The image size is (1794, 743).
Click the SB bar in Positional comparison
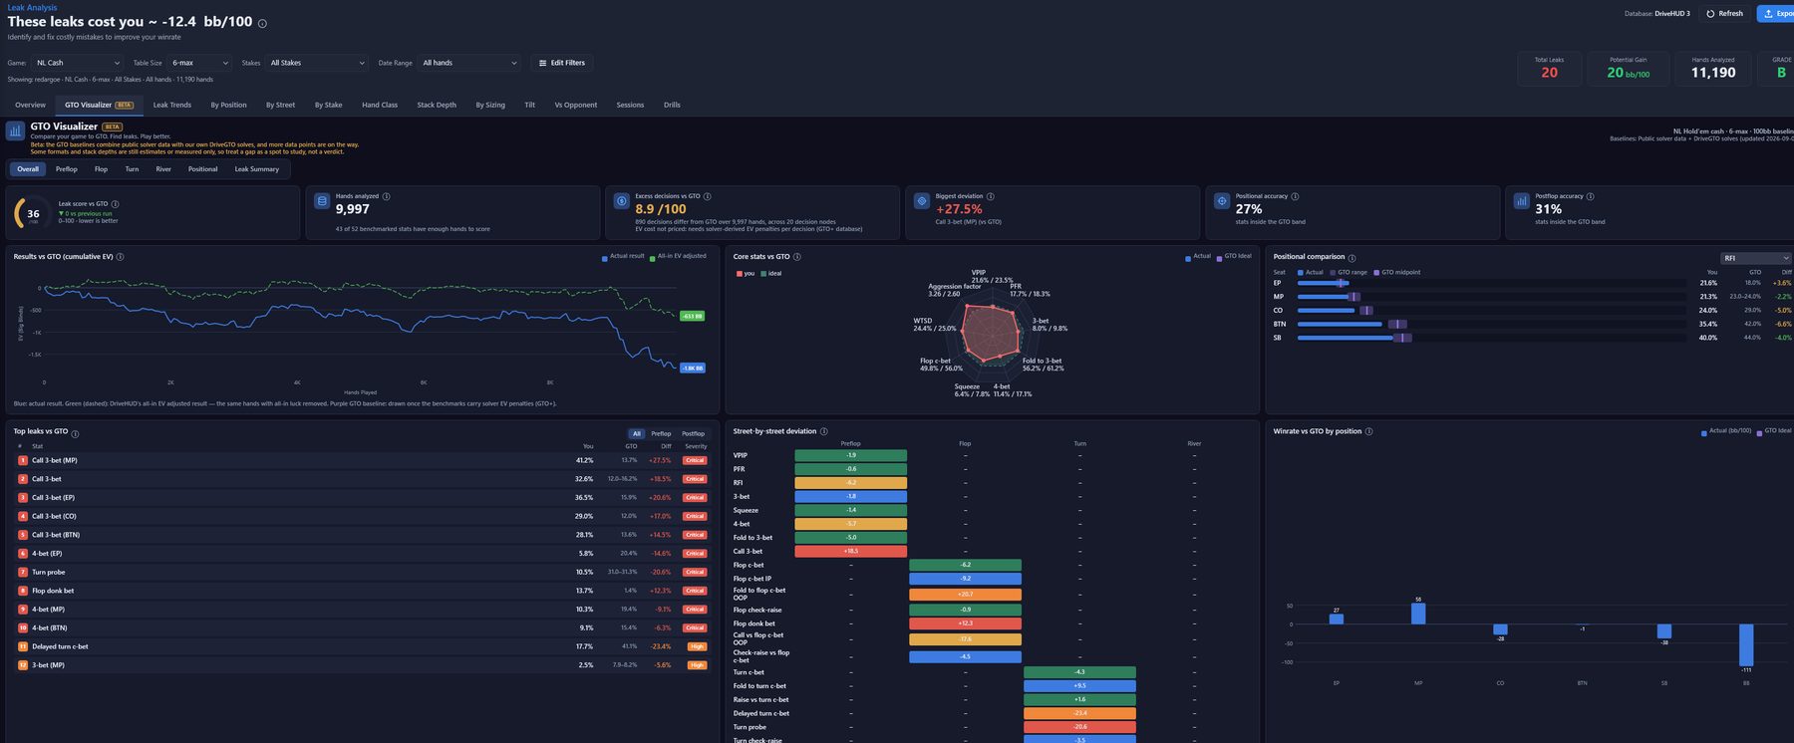coord(1345,338)
